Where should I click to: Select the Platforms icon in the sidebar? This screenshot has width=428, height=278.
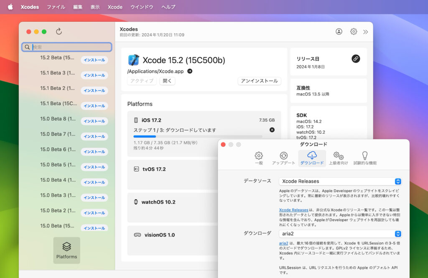click(x=66, y=250)
